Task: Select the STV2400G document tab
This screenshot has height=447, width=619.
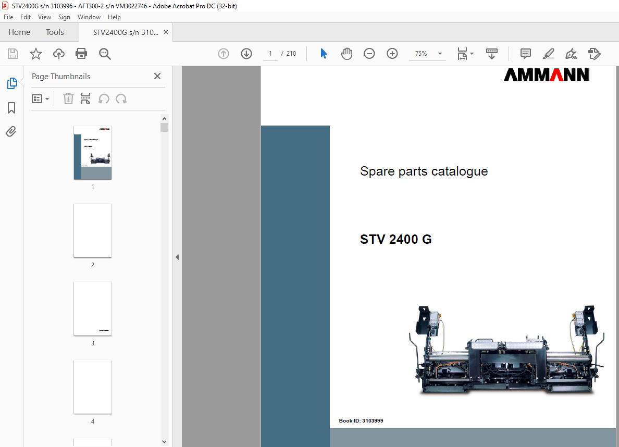Action: 126,32
